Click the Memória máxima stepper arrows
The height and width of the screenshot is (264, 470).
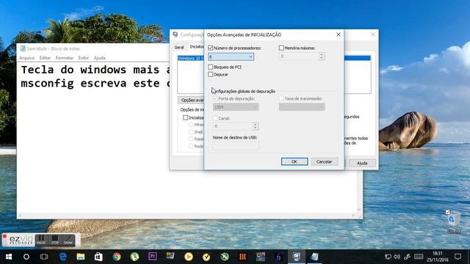(x=322, y=56)
